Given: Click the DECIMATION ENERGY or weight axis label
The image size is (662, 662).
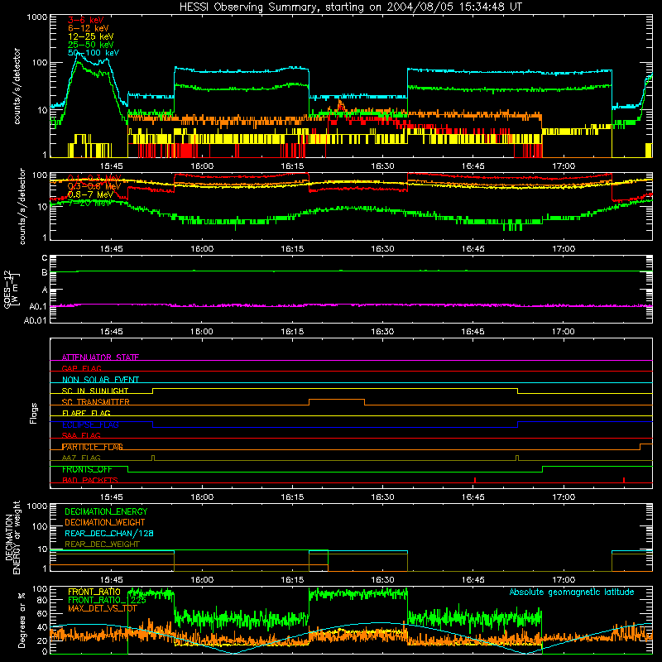Looking at the screenshot, I should click(12, 538).
